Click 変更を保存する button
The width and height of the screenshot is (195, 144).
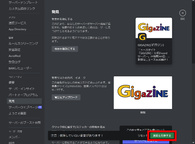[162, 136]
